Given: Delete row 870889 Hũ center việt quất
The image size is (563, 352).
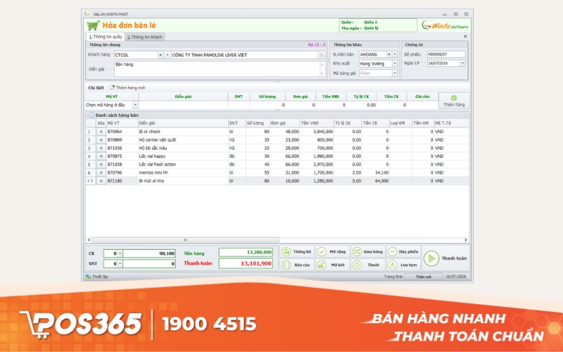Looking at the screenshot, I should [x=101, y=139].
